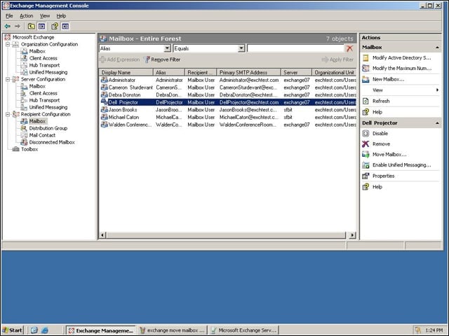Click the Help toolbar icon

click(55, 27)
